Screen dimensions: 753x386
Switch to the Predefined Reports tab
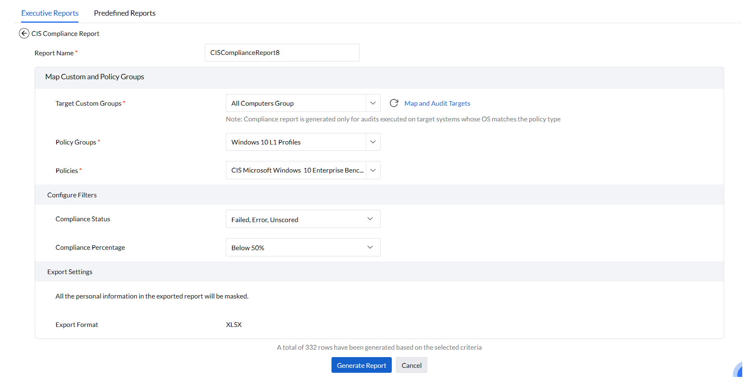125,13
